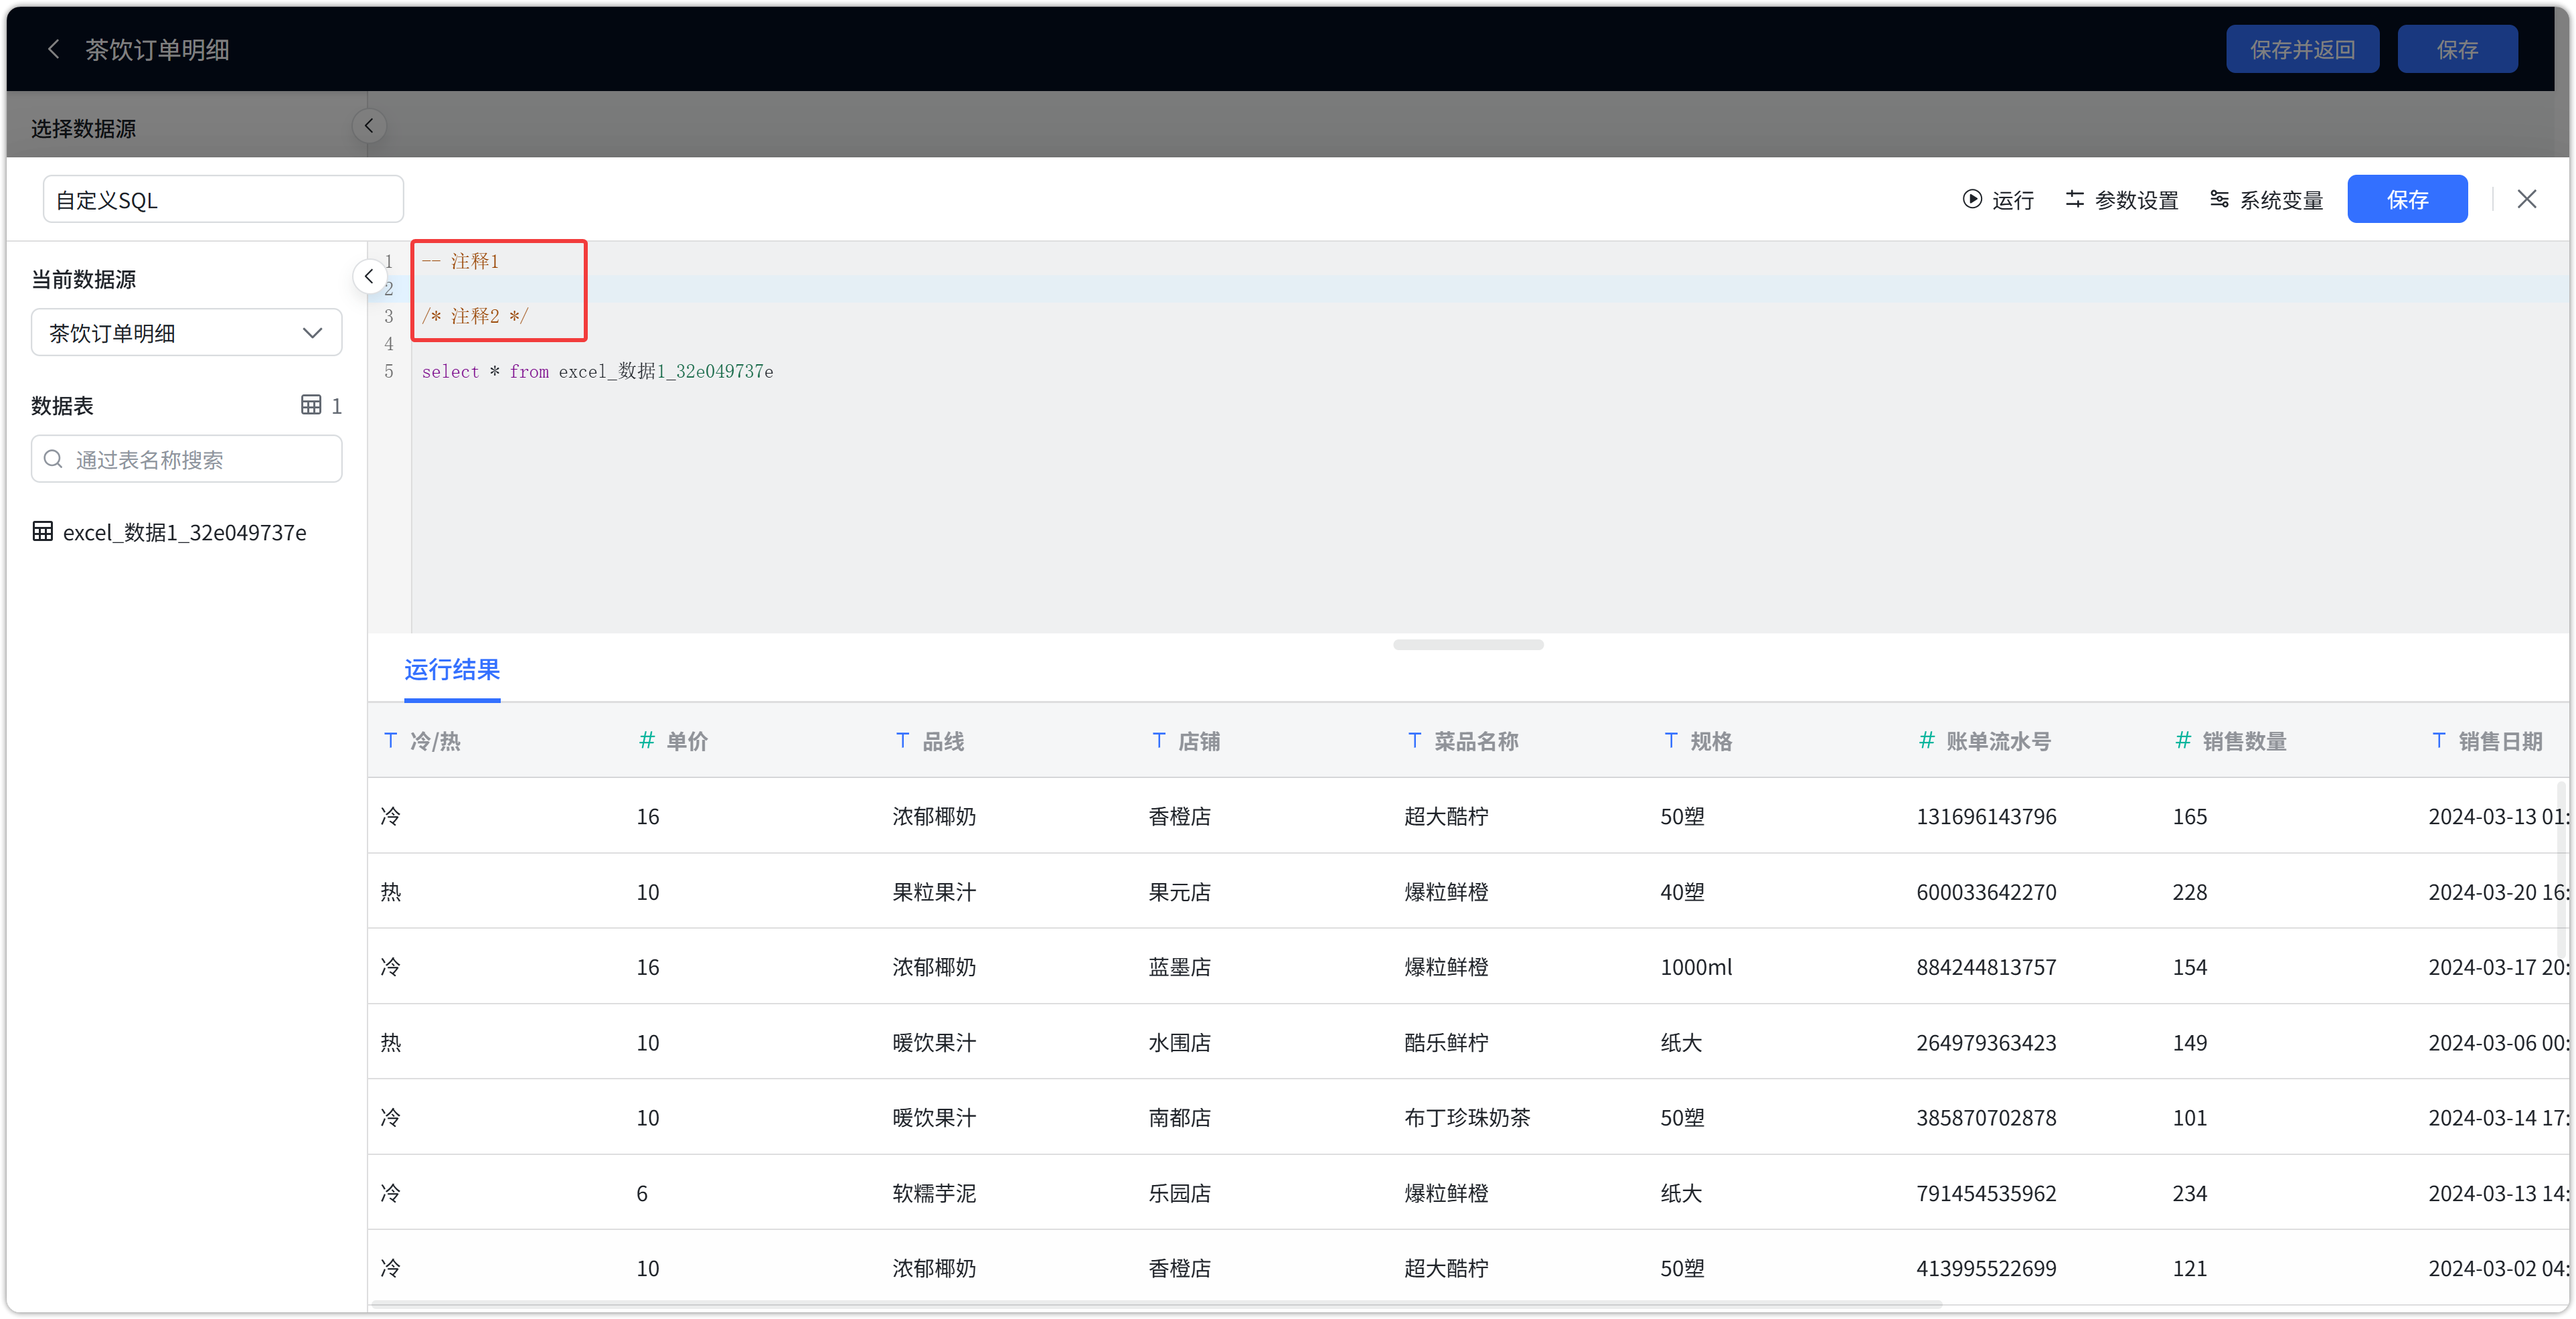The image size is (2576, 1319).
Task: Click the text type icon of 冷/热
Action: tap(391, 740)
